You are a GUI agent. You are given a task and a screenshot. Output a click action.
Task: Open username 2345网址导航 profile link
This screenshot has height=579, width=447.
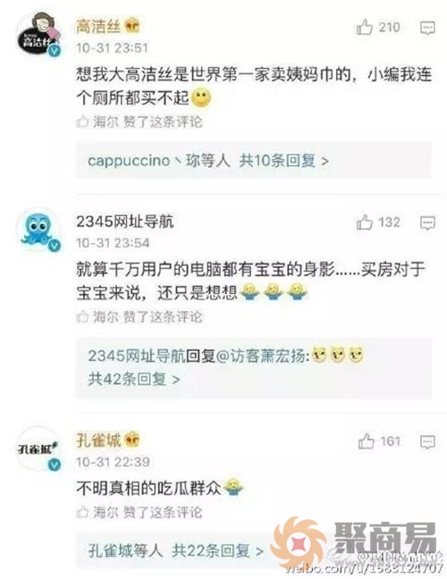tap(125, 222)
